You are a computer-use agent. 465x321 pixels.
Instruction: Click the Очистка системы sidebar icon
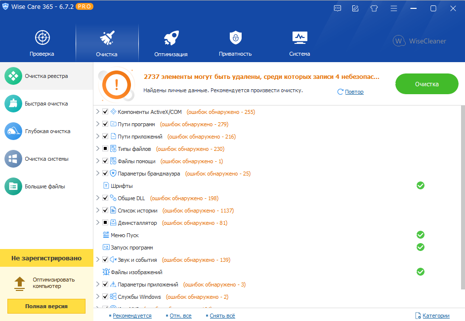13,159
